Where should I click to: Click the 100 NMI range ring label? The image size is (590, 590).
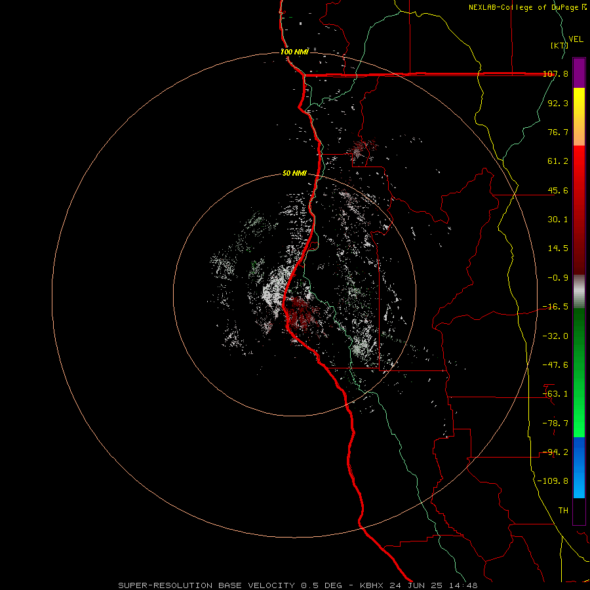pyautogui.click(x=294, y=52)
